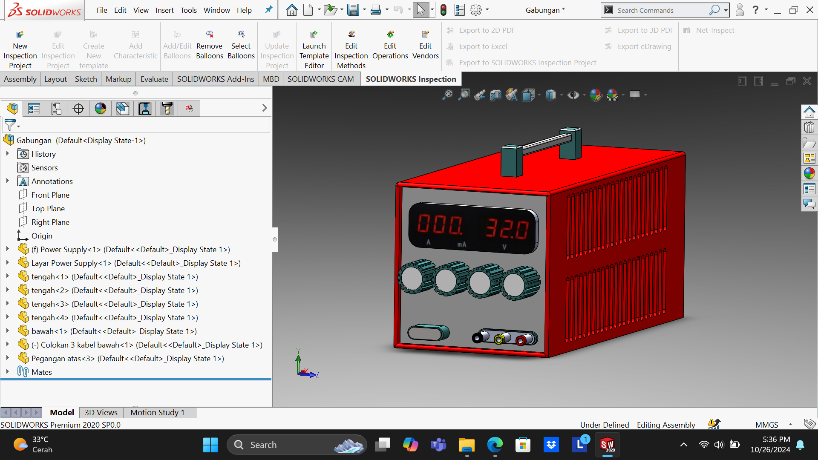818x460 pixels.
Task: Open the Tools menu
Action: [x=188, y=10]
